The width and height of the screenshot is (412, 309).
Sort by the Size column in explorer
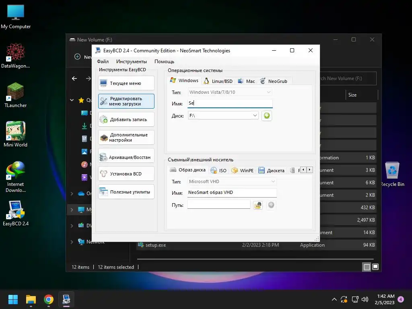point(362,95)
